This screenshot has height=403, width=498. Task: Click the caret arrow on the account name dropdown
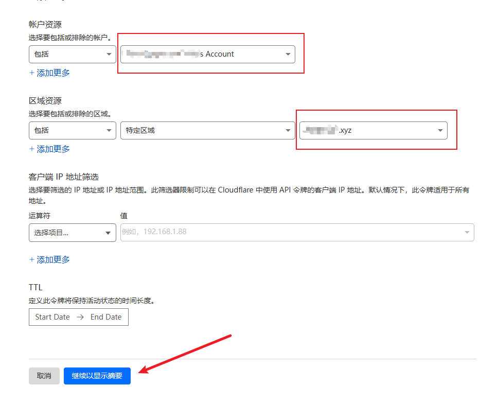(288, 55)
